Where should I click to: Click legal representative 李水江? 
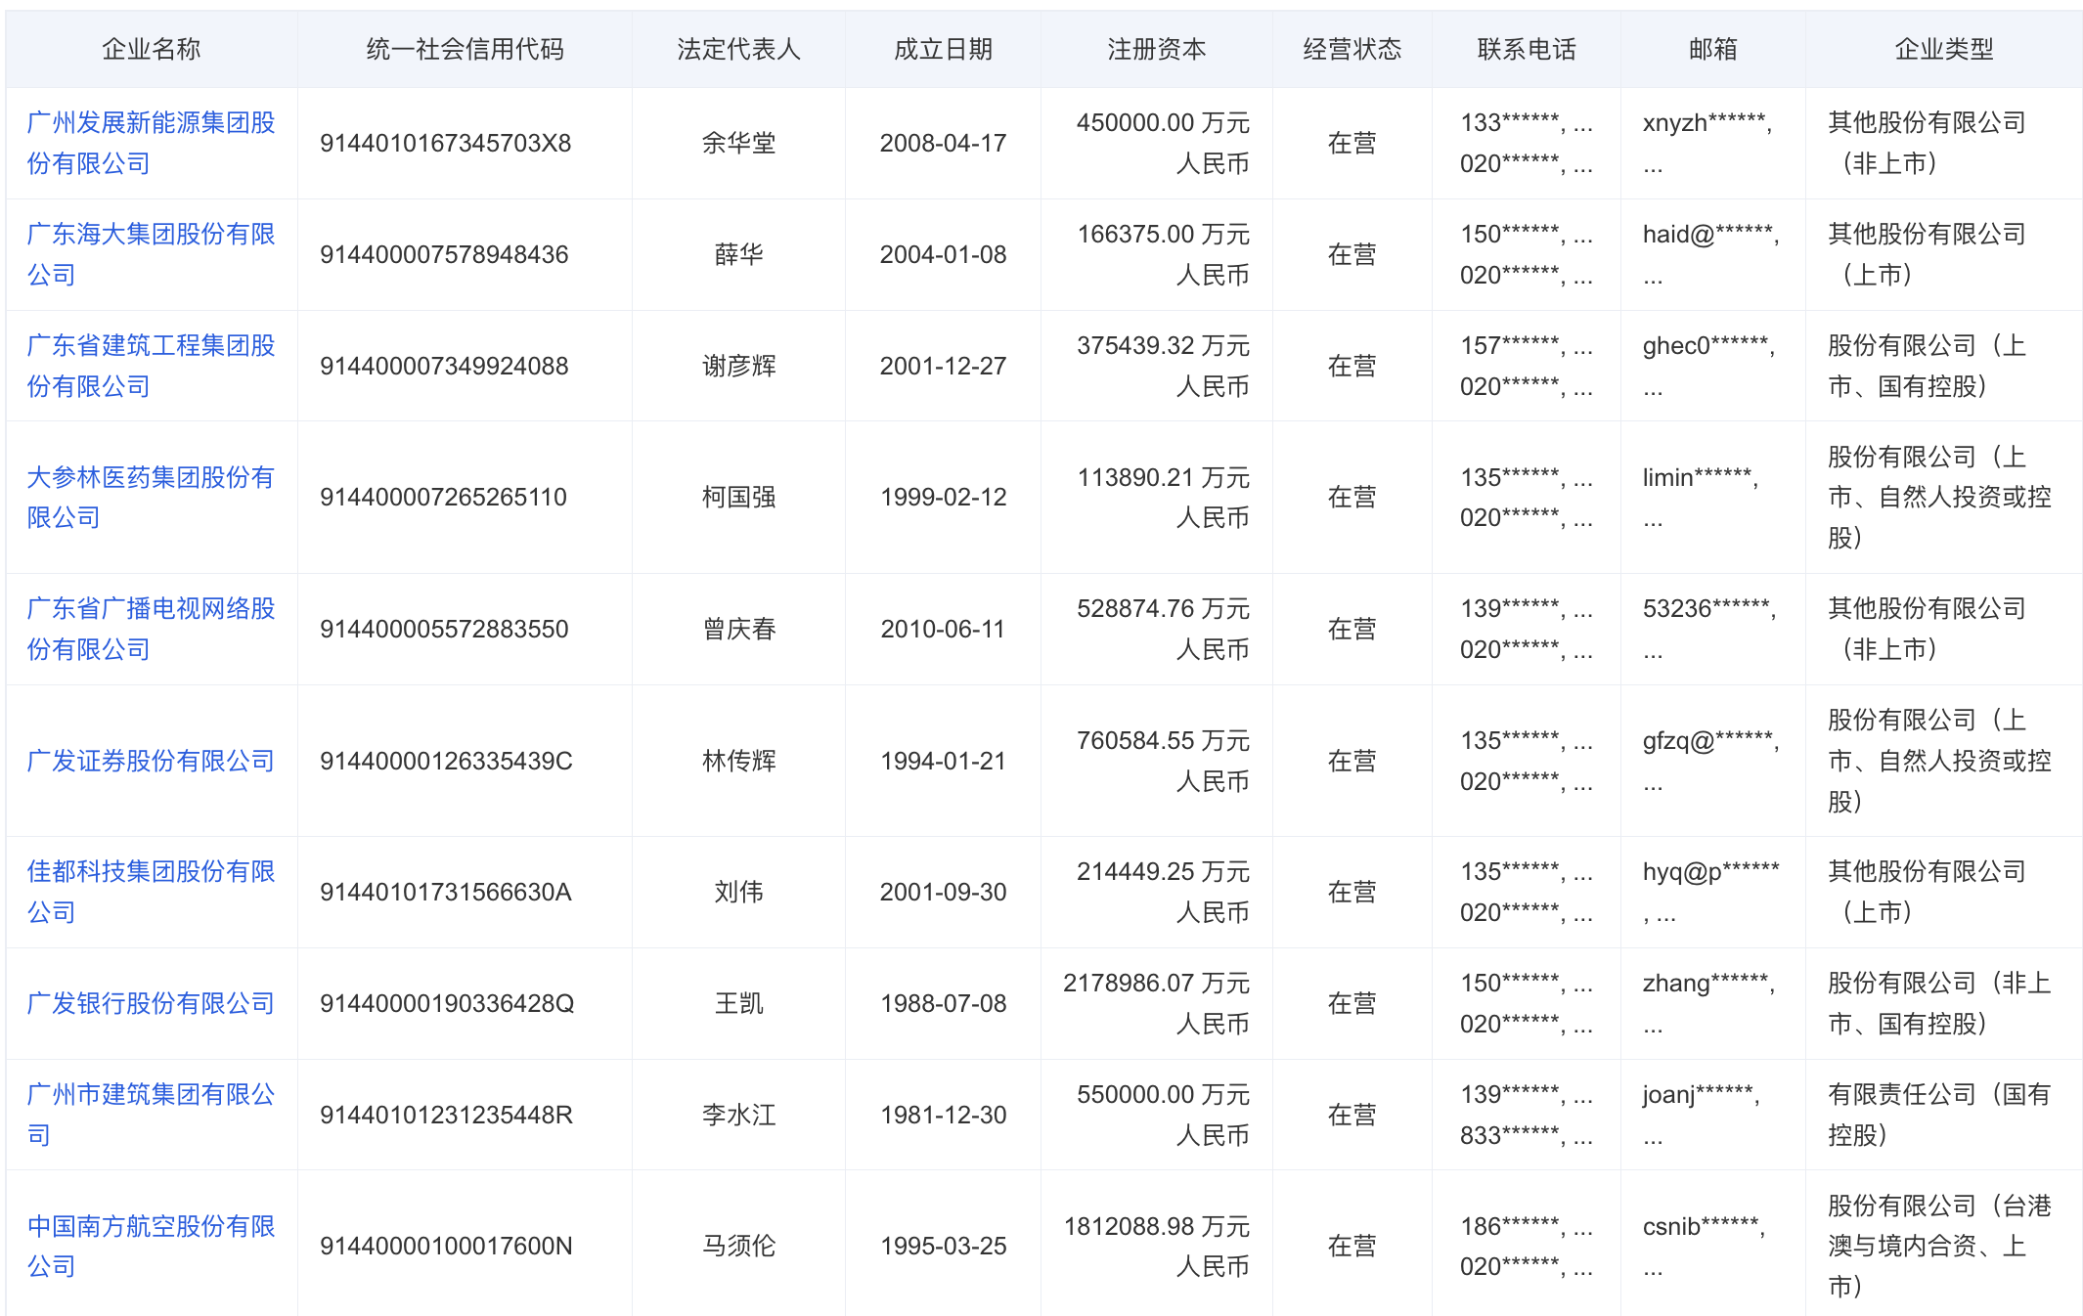click(x=738, y=1115)
